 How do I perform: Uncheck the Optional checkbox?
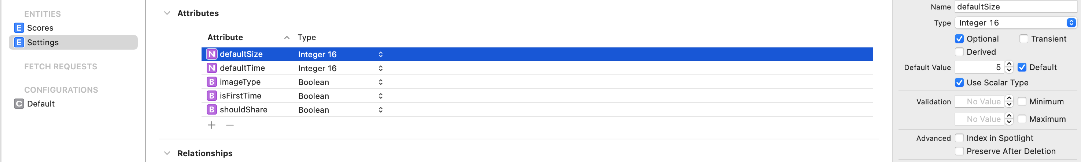pos(959,39)
